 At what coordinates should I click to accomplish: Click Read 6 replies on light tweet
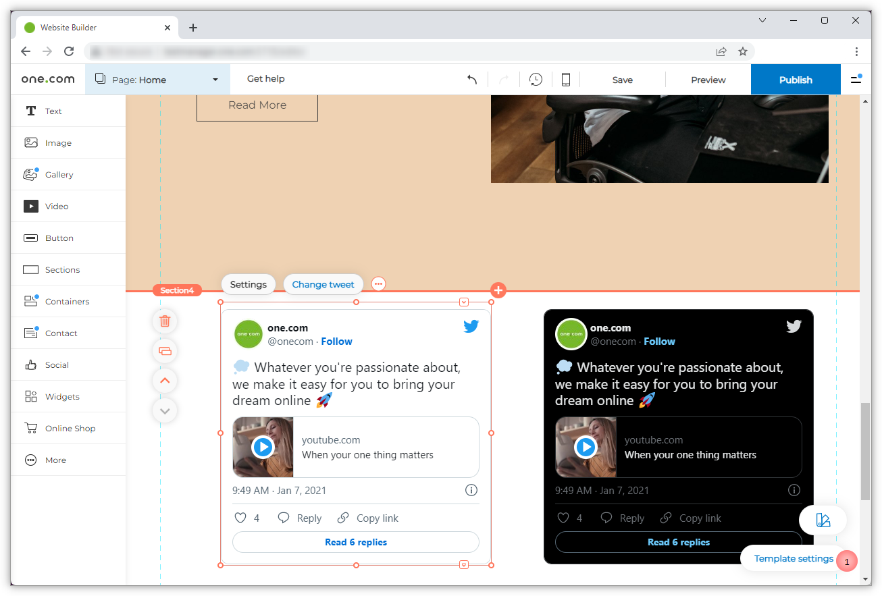[356, 542]
